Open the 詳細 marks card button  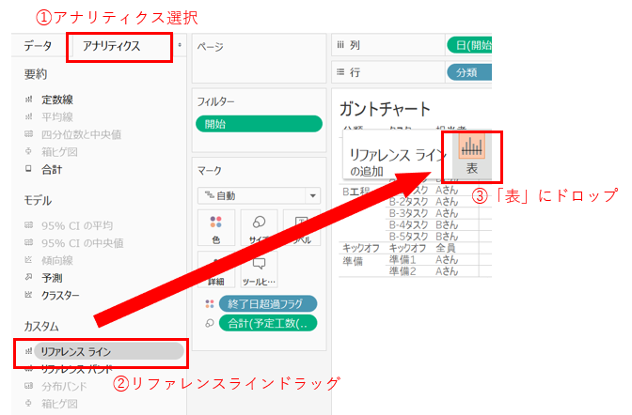(216, 269)
